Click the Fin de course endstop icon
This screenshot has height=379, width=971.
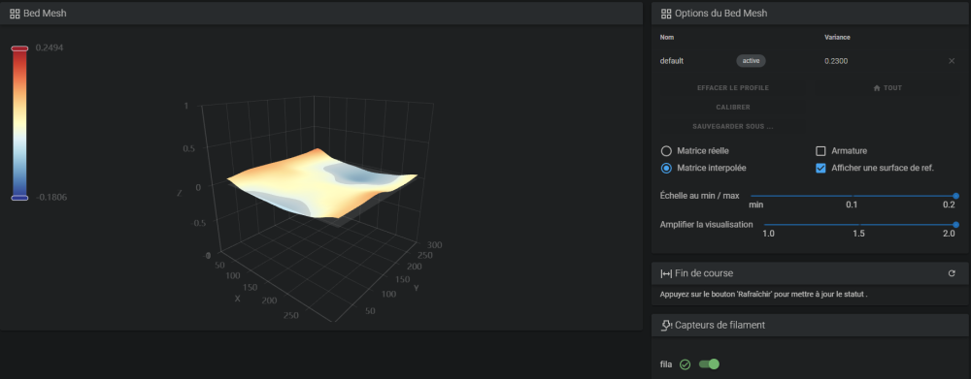coord(666,273)
